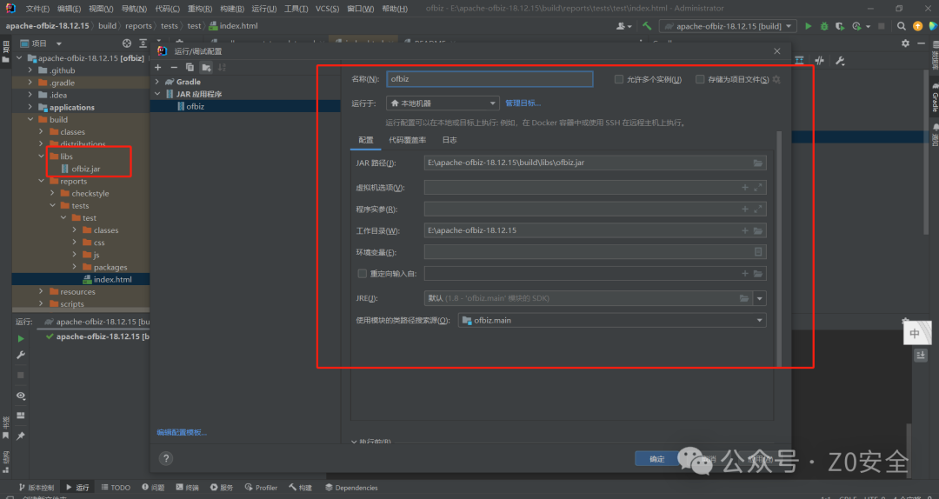The width and height of the screenshot is (939, 499).
Task: Open the Profiler tool window tab
Action: 261,488
